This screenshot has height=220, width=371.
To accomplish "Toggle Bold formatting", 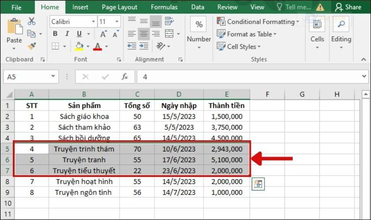I will [x=55, y=34].
